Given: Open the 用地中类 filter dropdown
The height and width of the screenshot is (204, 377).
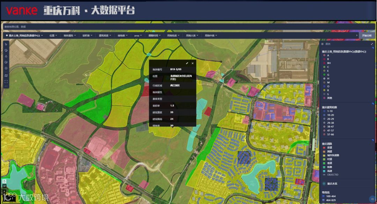Looking at the screenshot, I should tap(211, 36).
